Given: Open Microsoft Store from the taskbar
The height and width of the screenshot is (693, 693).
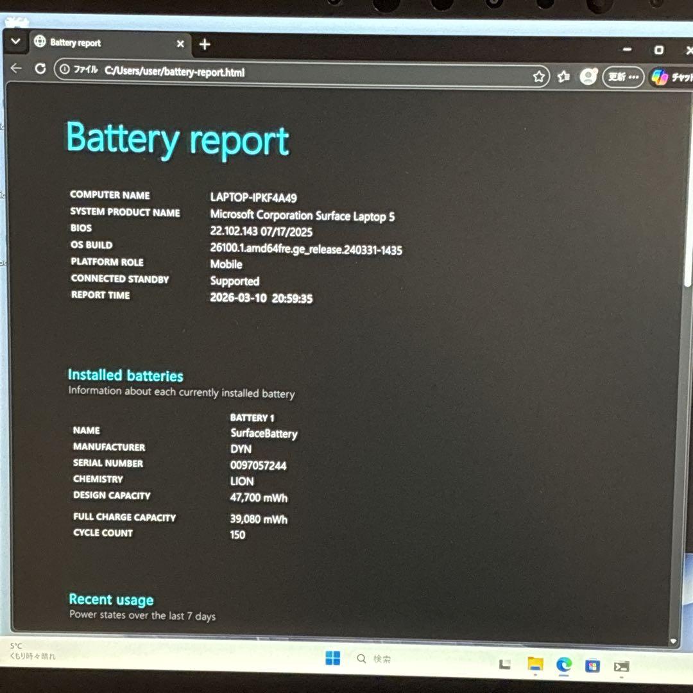Looking at the screenshot, I should 592,665.
